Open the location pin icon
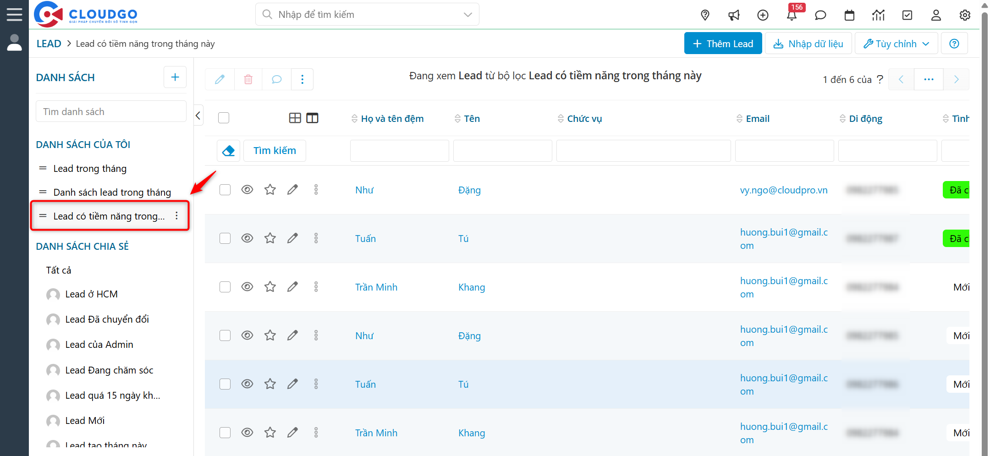 [x=705, y=15]
